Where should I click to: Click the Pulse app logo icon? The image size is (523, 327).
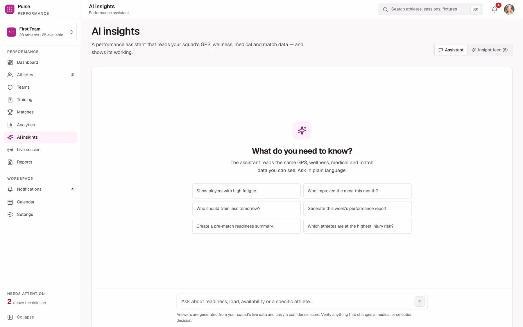10,9
